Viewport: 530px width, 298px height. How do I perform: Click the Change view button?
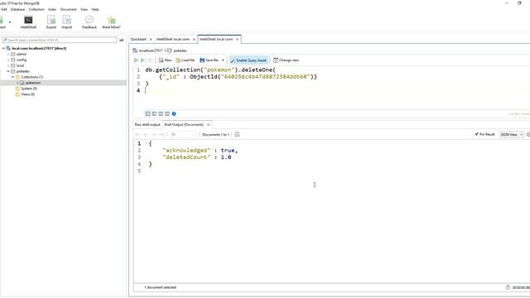coord(286,60)
